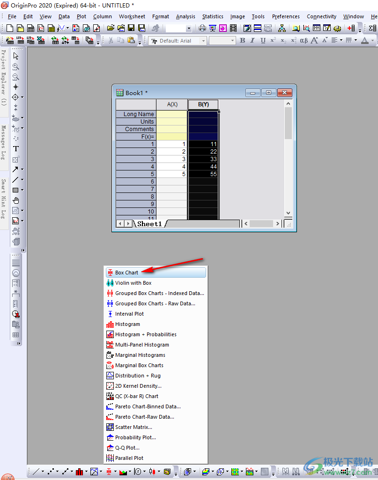The height and width of the screenshot is (480, 378).
Task: Click Book1 vertical scrollbar down arrow
Action: (288, 213)
